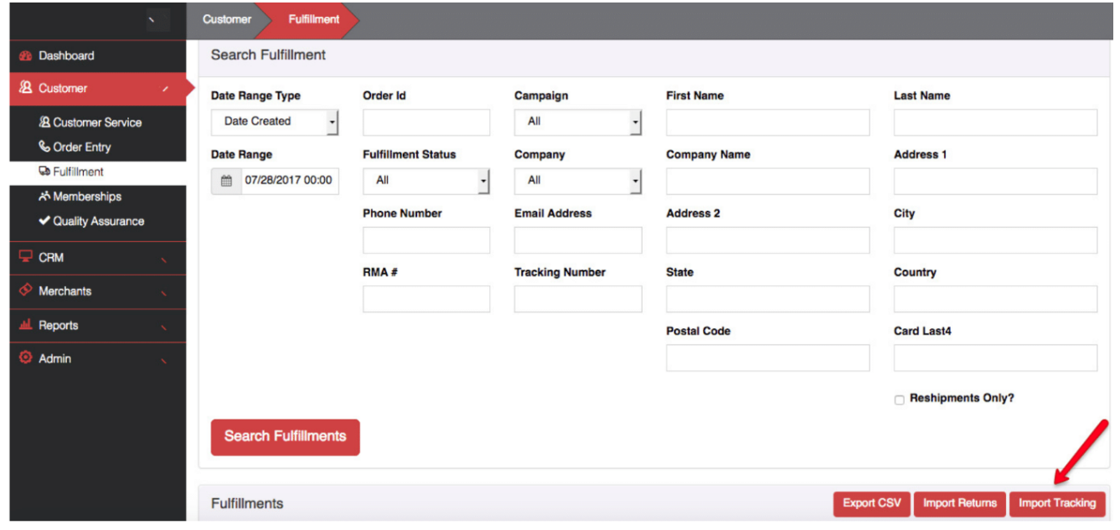1120x530 pixels.
Task: Click the Reports bar chart icon
Action: tap(25, 325)
